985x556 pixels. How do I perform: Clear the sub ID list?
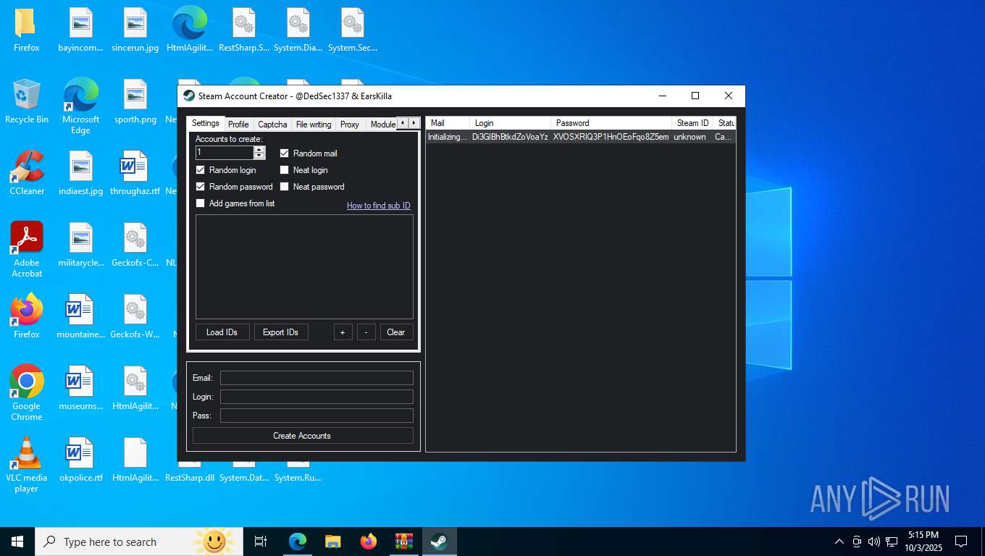pyautogui.click(x=396, y=332)
